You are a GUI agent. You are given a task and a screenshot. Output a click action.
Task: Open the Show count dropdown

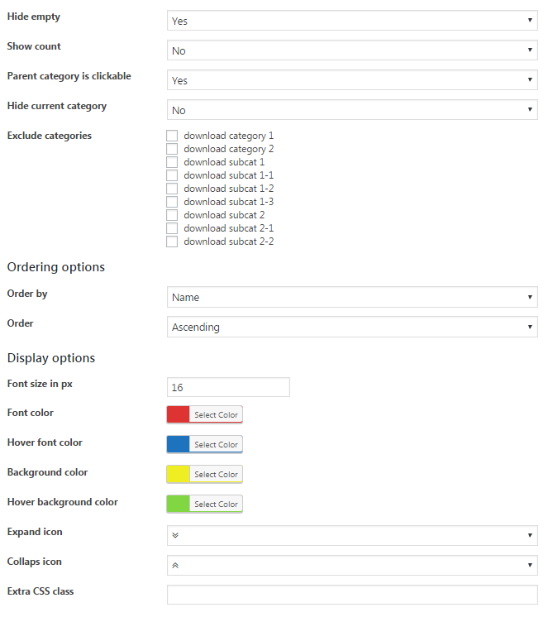pyautogui.click(x=352, y=50)
